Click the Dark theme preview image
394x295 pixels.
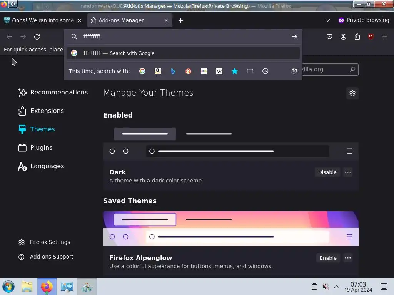click(231, 143)
